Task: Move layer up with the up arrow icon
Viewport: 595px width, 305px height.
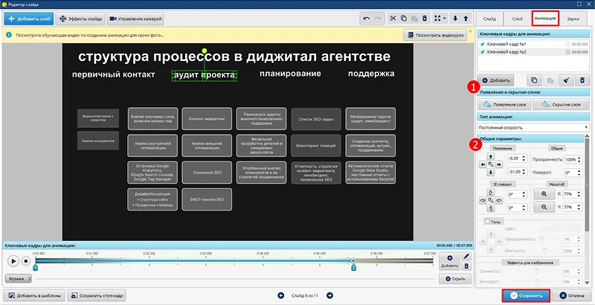Action: 466,19
